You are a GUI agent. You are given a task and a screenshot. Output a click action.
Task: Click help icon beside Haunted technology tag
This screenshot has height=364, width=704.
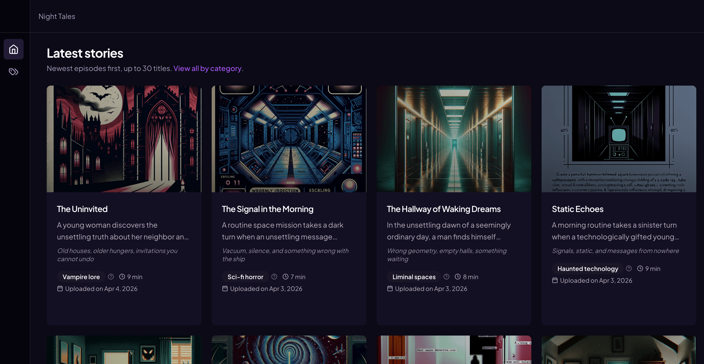[x=629, y=268]
